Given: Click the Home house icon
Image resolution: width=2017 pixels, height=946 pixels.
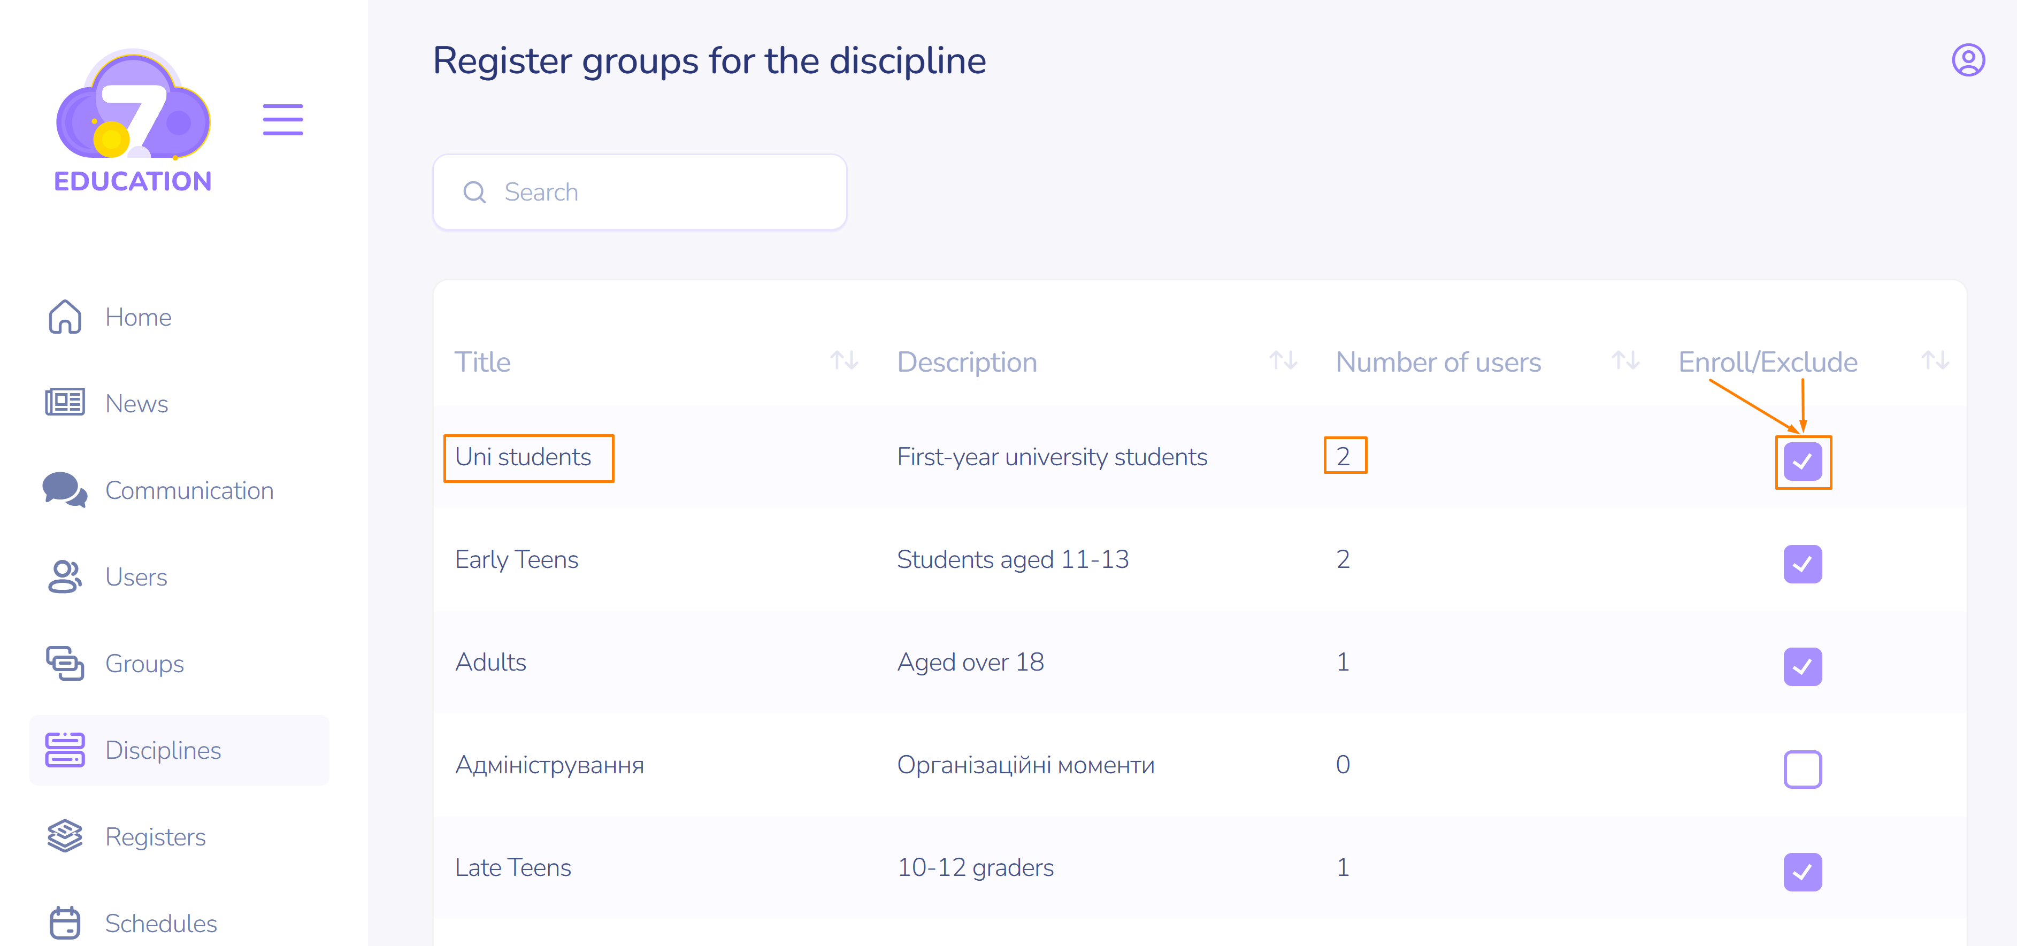Looking at the screenshot, I should (65, 317).
